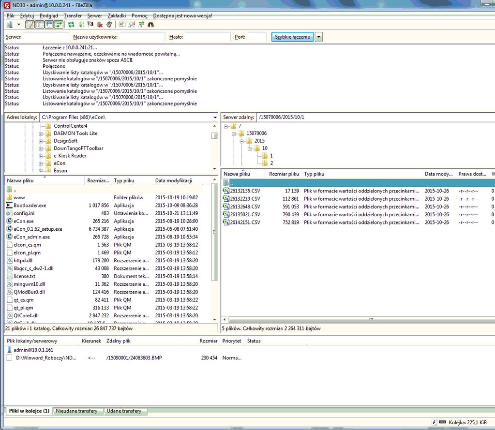Toggle the message log display
Image resolution: width=495 pixels, height=430 pixels.
pos(30,25)
